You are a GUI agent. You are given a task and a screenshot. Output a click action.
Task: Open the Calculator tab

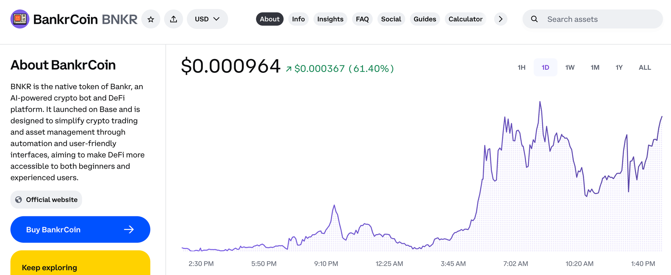pos(465,19)
